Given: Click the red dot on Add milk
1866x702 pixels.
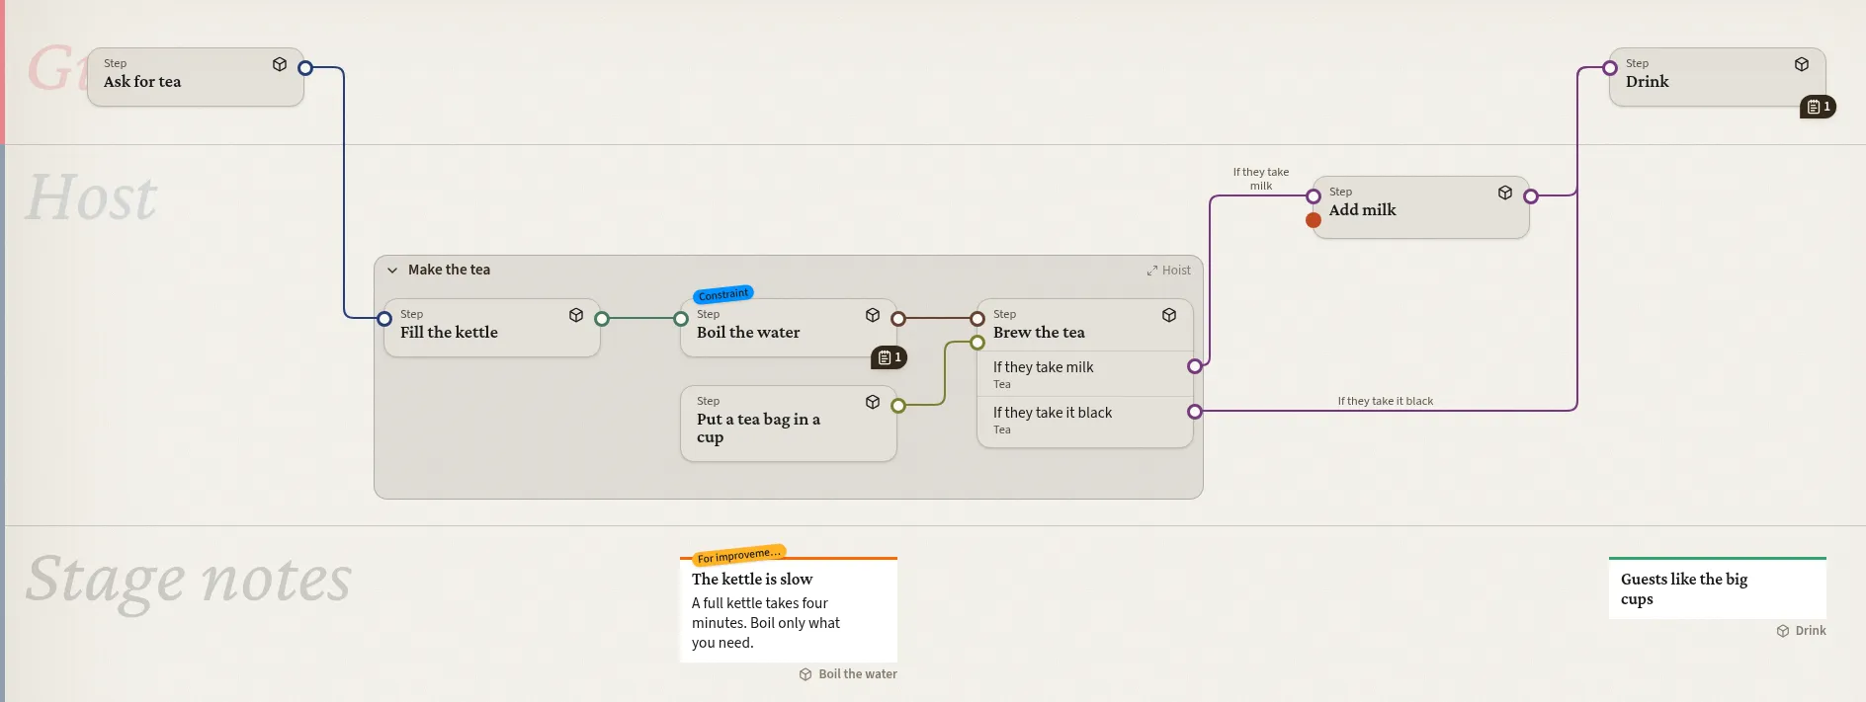Looking at the screenshot, I should (x=1314, y=220).
